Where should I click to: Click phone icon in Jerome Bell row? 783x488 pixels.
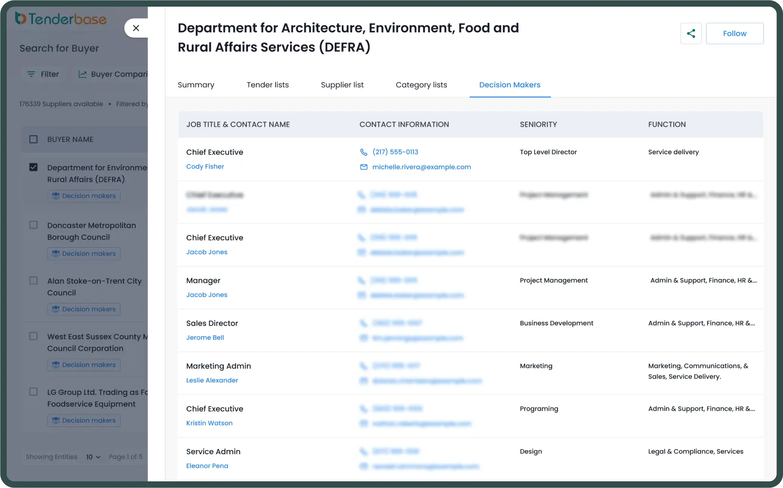[x=364, y=323]
